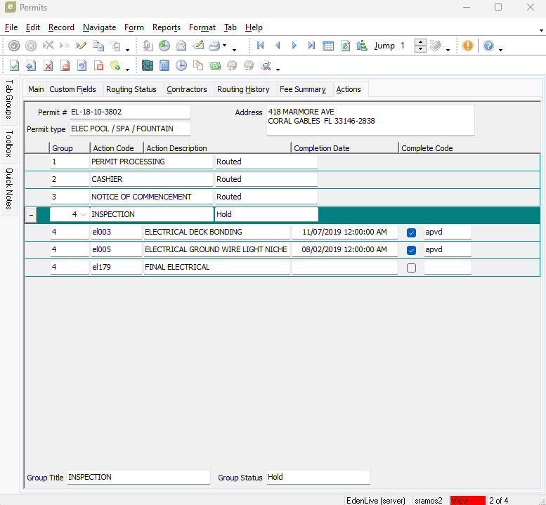This screenshot has width=546, height=505.
Task: Click the orange alert exclamation icon
Action: click(x=468, y=46)
